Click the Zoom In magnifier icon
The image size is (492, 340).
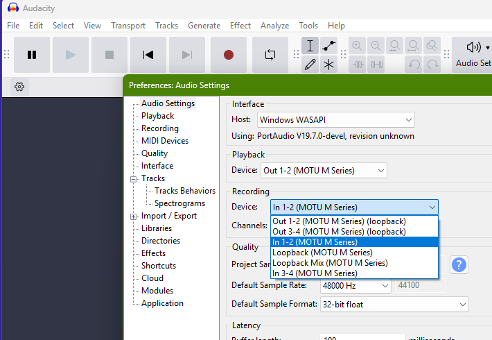(358, 46)
